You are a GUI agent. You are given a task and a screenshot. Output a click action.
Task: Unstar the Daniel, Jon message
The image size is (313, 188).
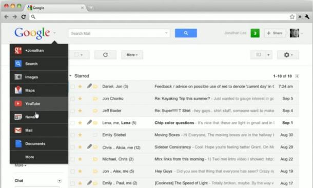80,87
